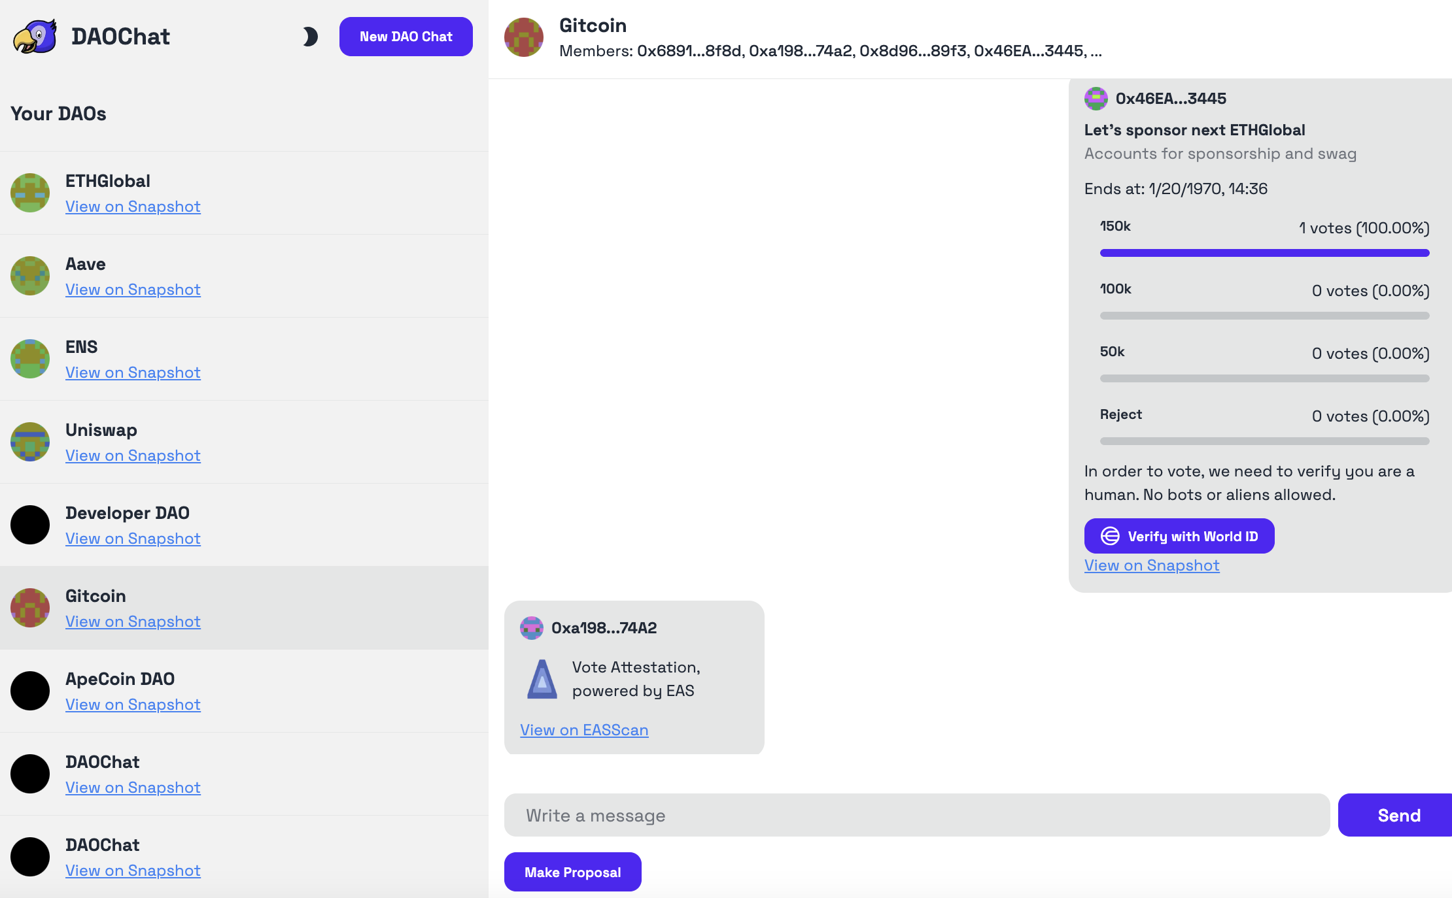Click the EAS triangle attestation icon
Screen dimensions: 1452x898
coord(542,678)
